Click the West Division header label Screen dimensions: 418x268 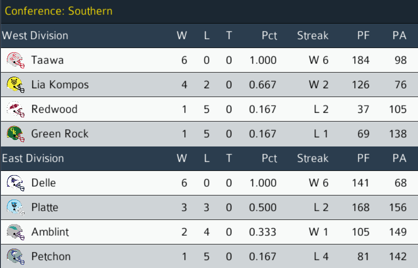coord(35,36)
